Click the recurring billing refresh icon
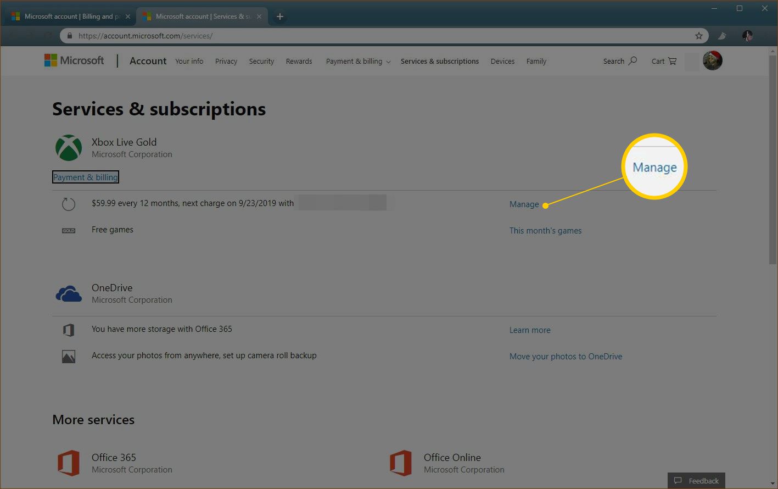This screenshot has height=489, width=778. (69, 204)
